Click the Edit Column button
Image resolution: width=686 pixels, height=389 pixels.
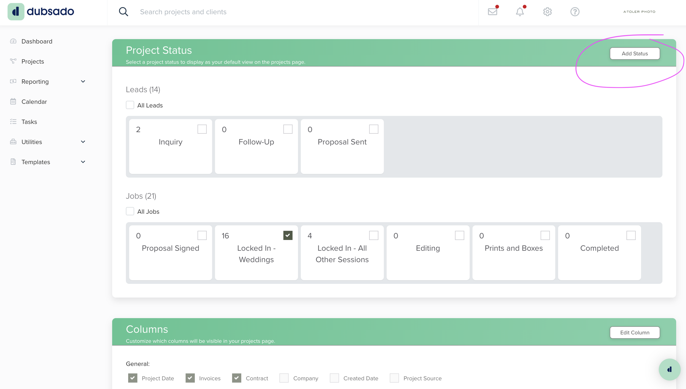point(634,333)
